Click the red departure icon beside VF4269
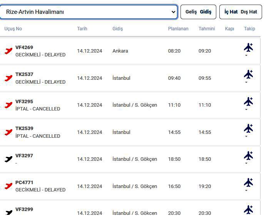The image size is (264, 221). coord(8,51)
